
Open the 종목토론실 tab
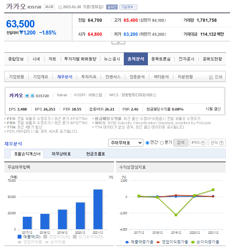click(161, 59)
